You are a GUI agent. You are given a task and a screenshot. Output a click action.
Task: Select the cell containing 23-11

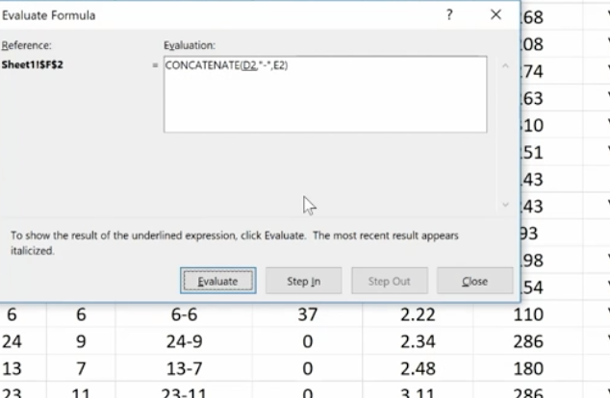(185, 391)
